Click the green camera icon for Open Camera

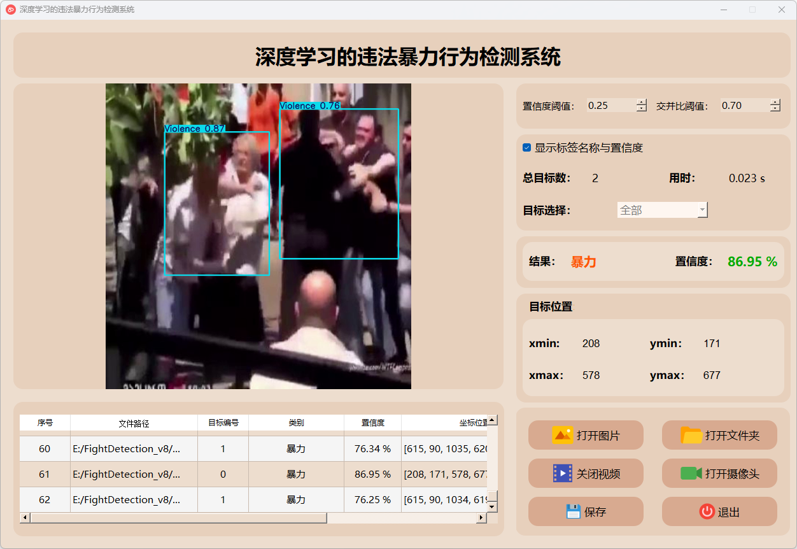691,474
